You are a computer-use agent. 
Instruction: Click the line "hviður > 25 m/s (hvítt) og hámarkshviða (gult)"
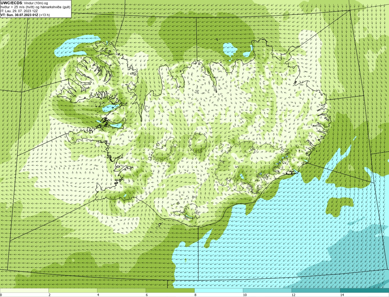coord(36,7)
